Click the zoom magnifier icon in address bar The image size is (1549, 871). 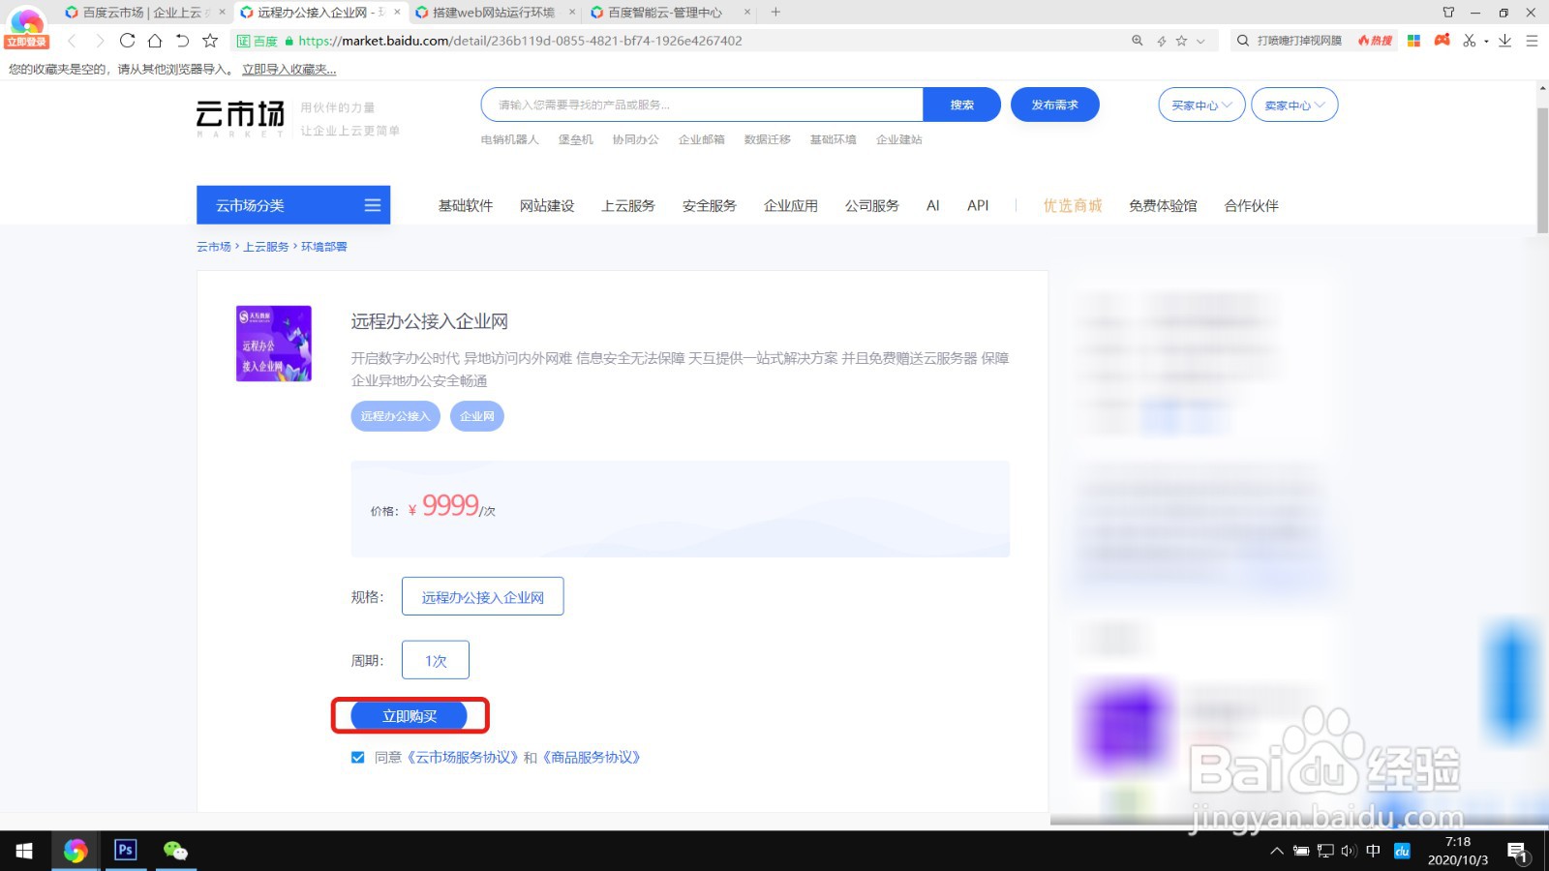[1138, 41]
